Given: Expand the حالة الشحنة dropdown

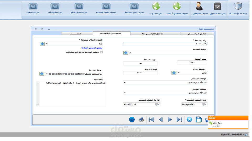Looking at the screenshot, I should pos(47,74).
